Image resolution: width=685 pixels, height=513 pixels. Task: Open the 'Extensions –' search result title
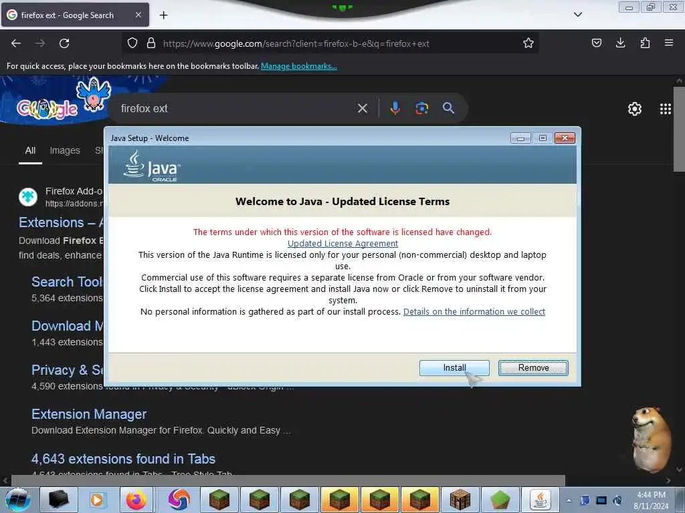click(x=61, y=222)
